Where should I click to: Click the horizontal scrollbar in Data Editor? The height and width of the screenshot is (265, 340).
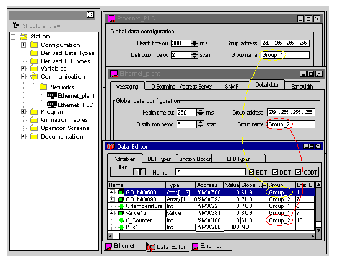(x=211, y=236)
